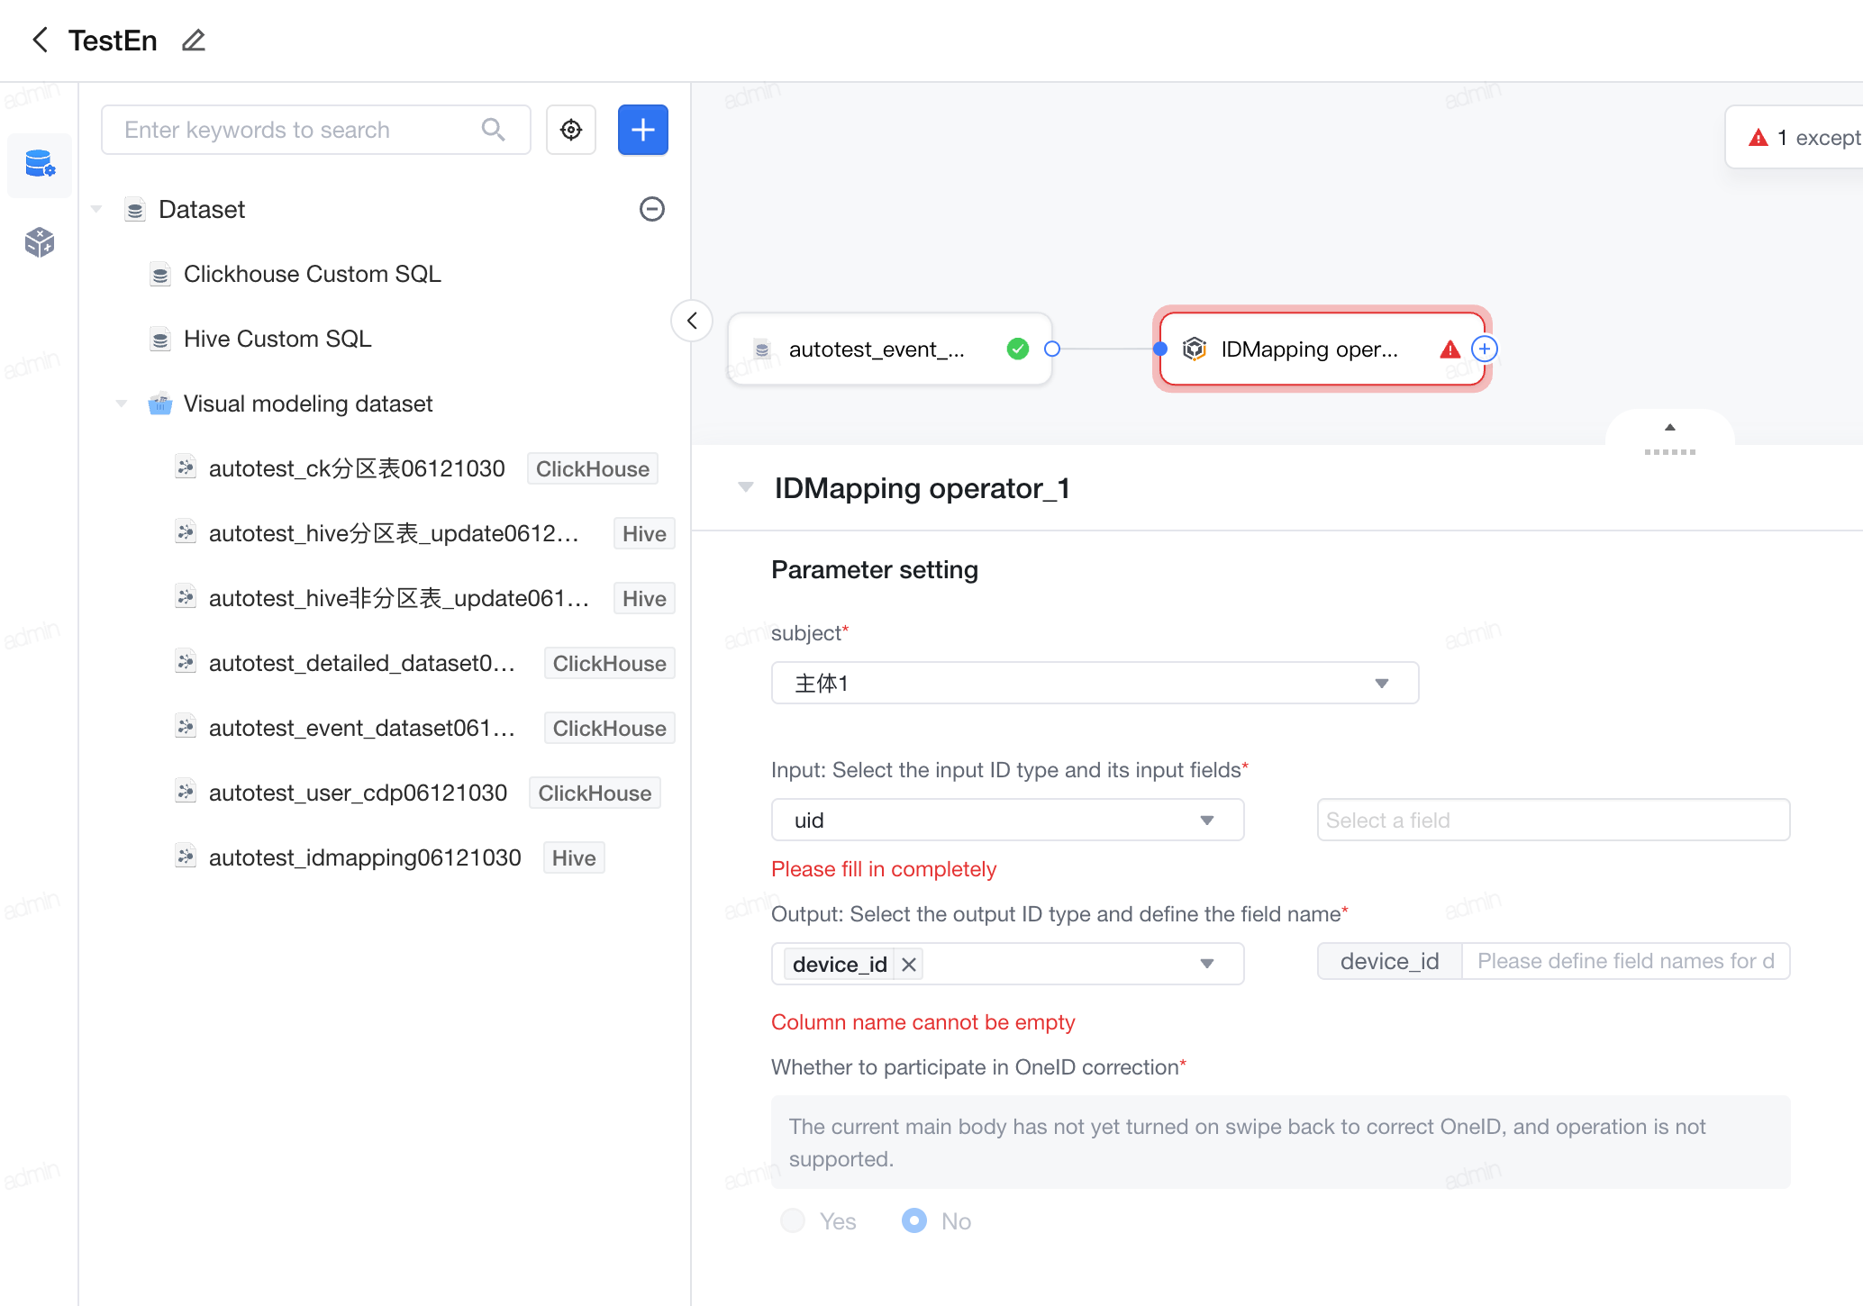Select autotest_idmapping06121030 dataset
This screenshot has width=1863, height=1306.
coord(365,857)
